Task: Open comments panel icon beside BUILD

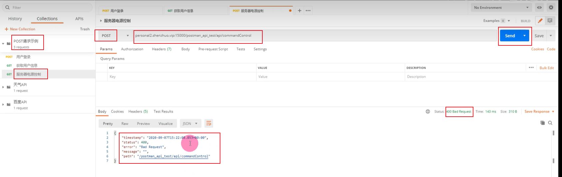Action: [x=550, y=21]
